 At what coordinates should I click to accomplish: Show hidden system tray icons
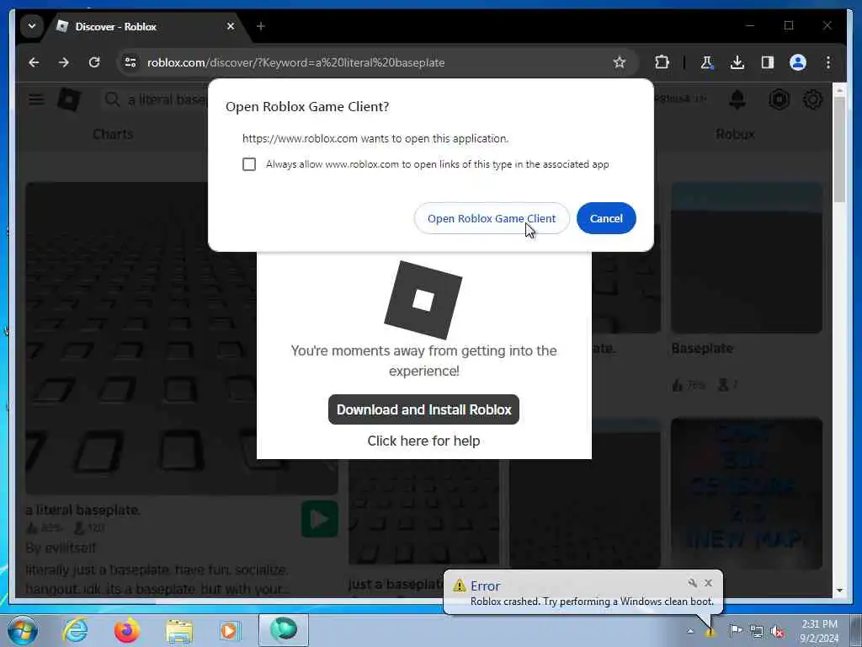(x=690, y=630)
